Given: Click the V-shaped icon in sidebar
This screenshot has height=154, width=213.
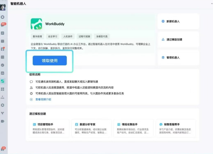Looking at the screenshot, I should click(2, 113).
